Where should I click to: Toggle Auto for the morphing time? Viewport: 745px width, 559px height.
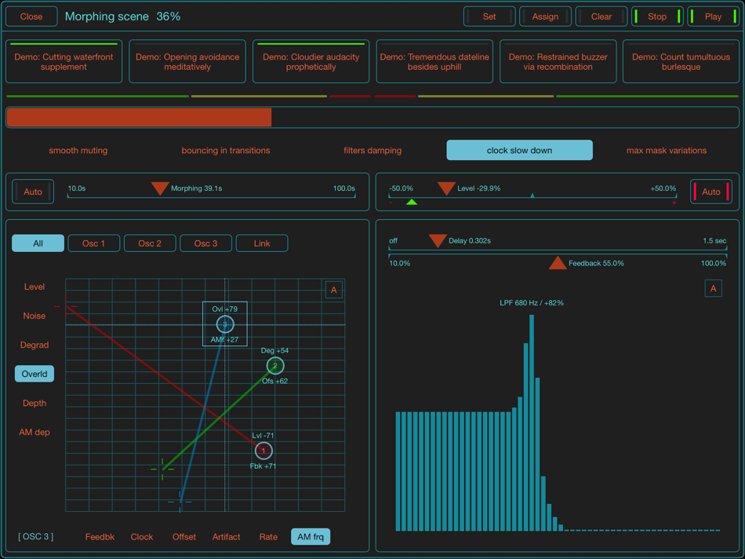[32, 191]
